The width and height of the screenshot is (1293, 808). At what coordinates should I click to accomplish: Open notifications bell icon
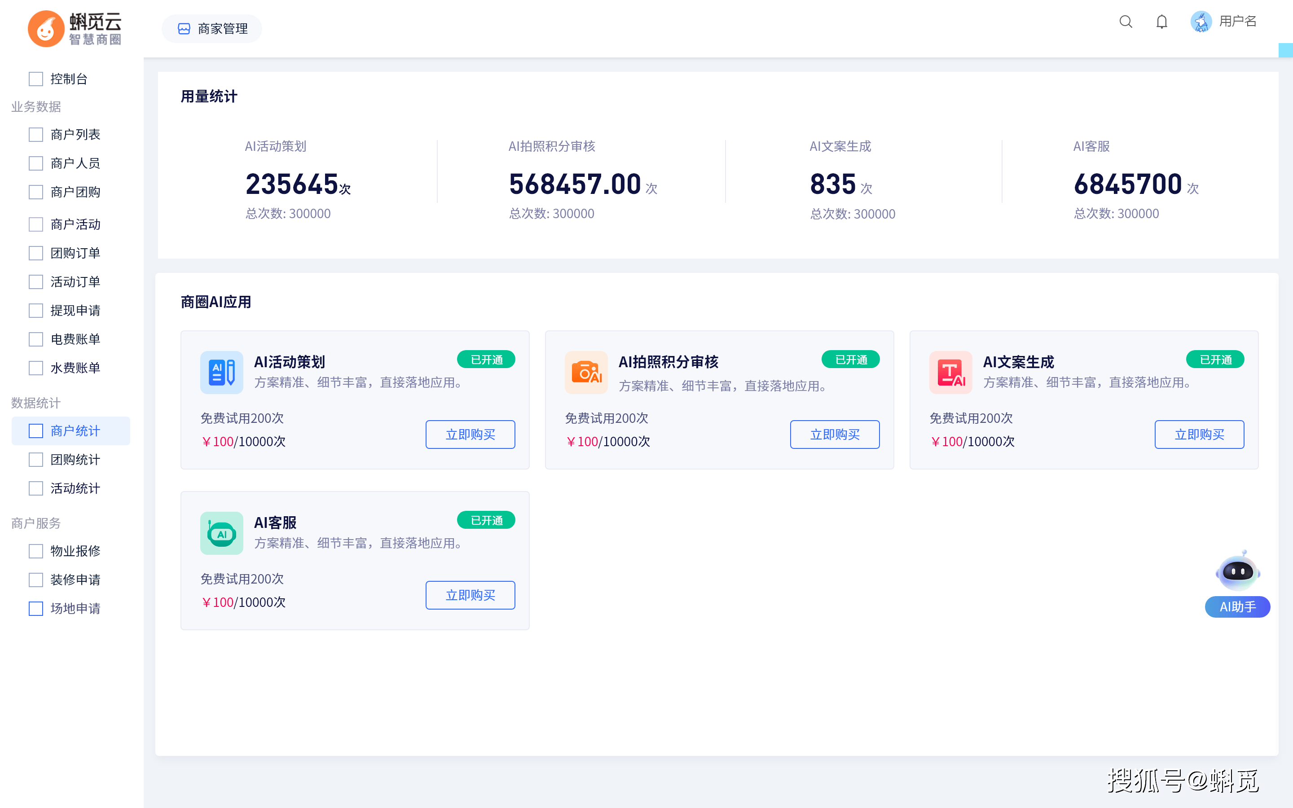pyautogui.click(x=1161, y=22)
